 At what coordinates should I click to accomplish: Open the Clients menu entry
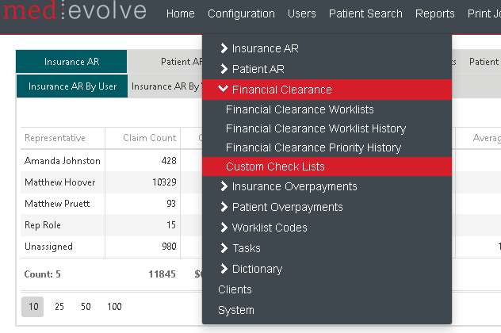pyautogui.click(x=235, y=289)
